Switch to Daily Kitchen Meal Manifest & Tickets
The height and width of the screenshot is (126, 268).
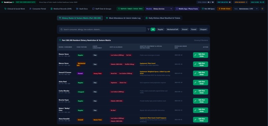coord(163,18)
